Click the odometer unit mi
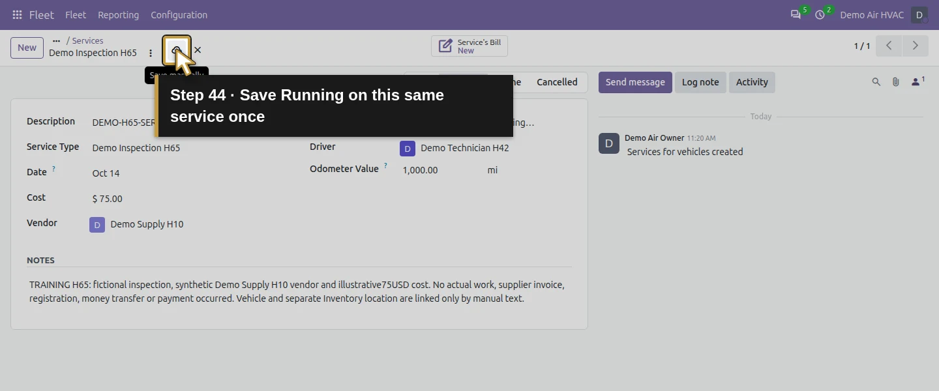 coord(492,170)
